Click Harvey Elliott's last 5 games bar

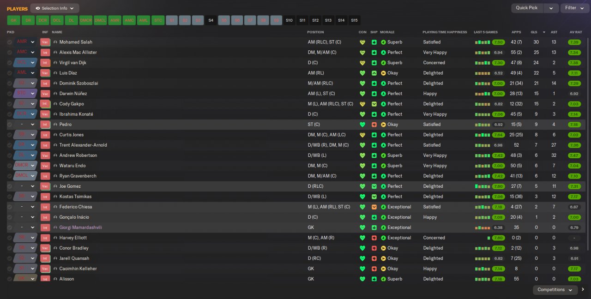pos(488,238)
